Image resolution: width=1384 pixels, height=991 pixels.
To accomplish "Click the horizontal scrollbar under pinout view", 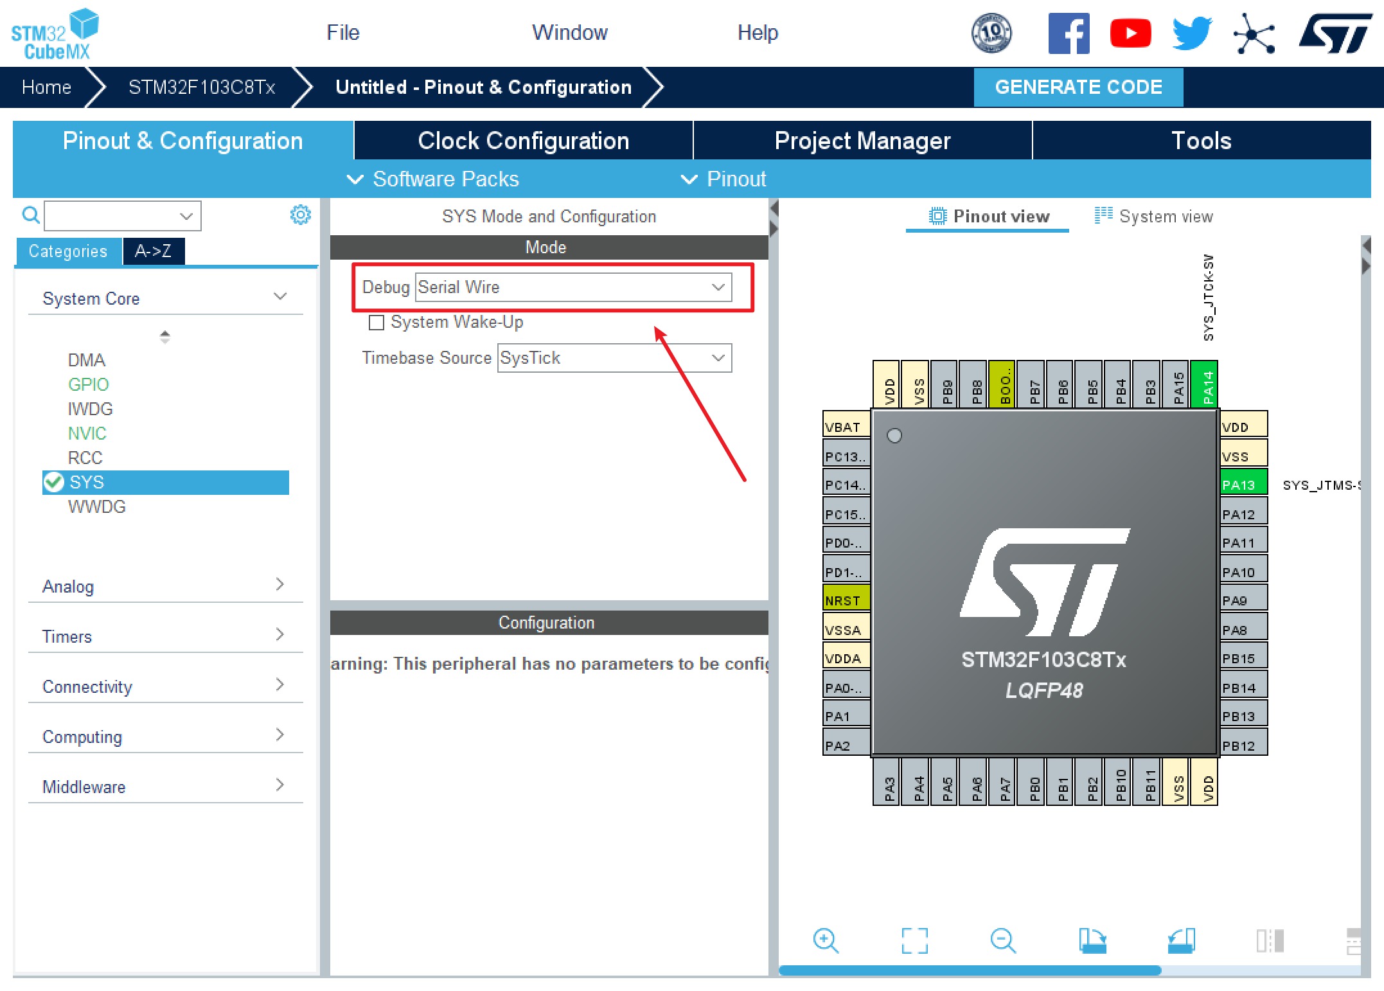I will click(x=969, y=970).
